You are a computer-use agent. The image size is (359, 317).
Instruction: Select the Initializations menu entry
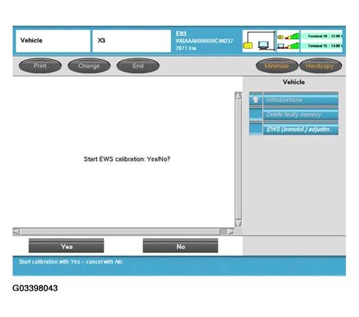[301, 99]
